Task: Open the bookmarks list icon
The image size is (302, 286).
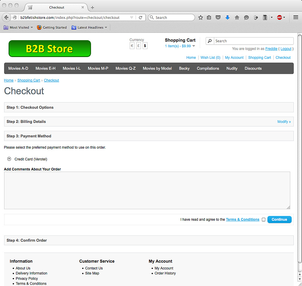Action: 209,17
